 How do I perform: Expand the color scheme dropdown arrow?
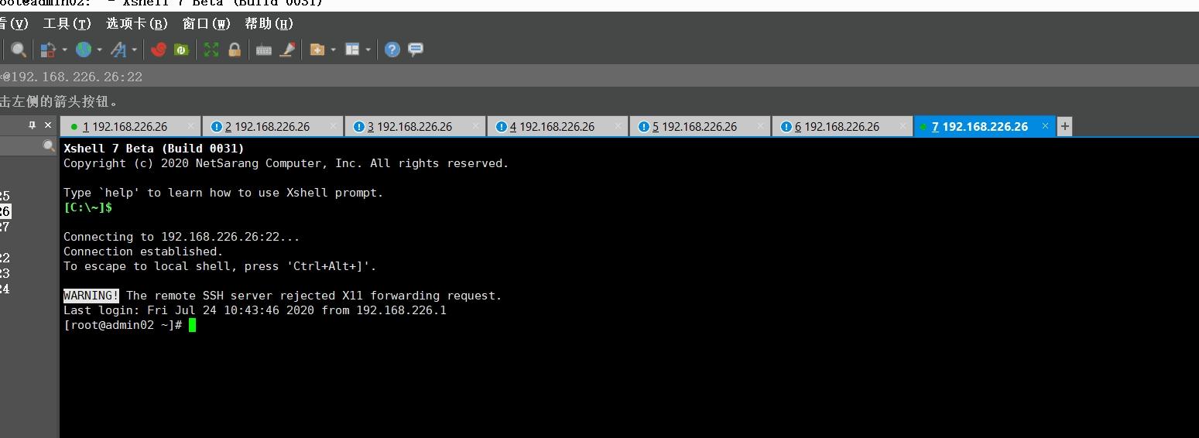click(64, 50)
